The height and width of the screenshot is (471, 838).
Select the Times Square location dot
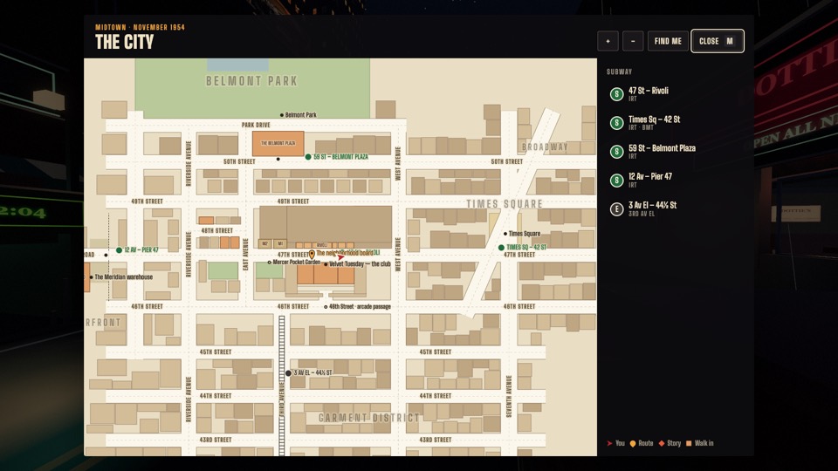coord(505,234)
